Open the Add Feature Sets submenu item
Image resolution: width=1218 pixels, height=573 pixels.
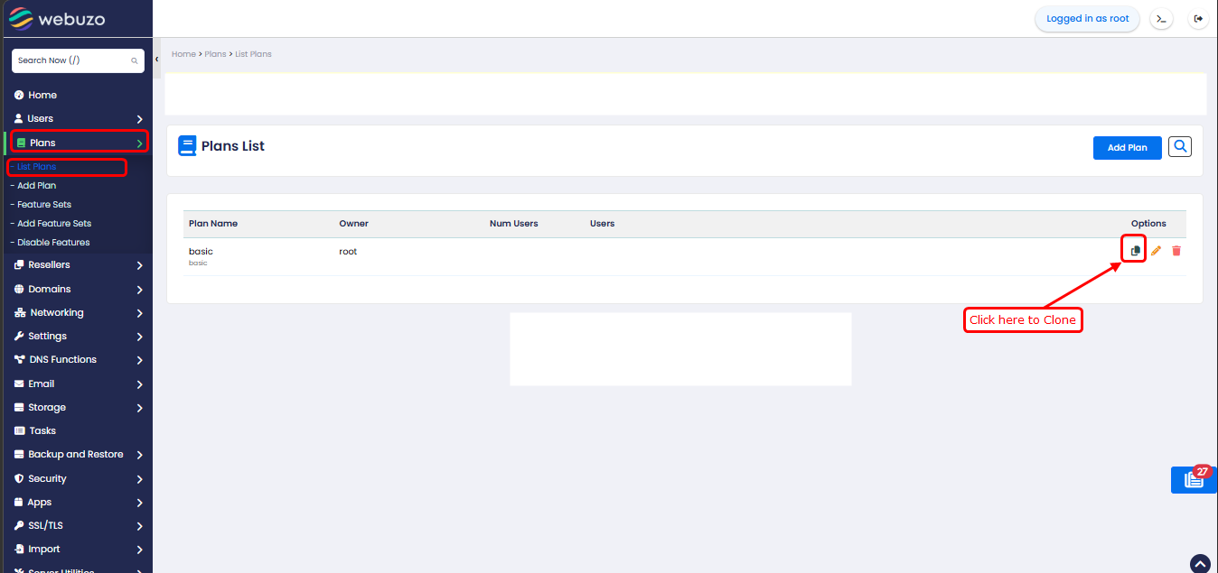(x=54, y=223)
